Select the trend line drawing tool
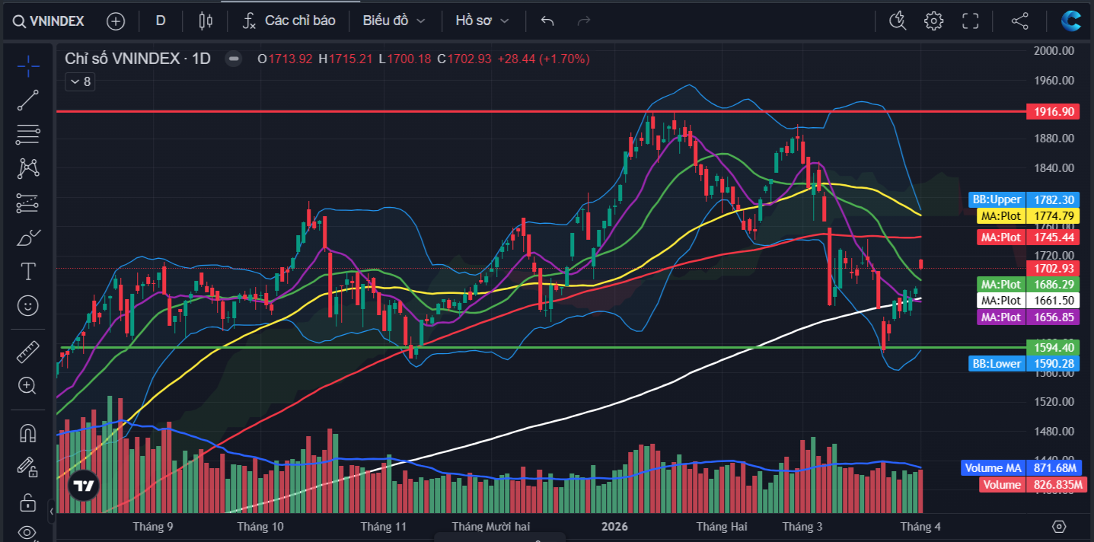The height and width of the screenshot is (542, 1094). click(x=28, y=100)
